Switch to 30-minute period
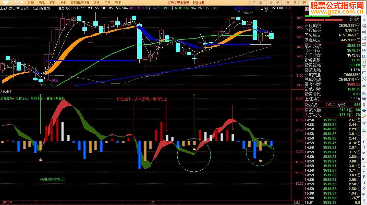This screenshot has height=205, width=367. 364,153
